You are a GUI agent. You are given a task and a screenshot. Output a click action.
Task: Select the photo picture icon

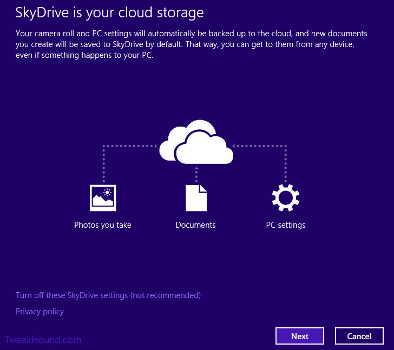[103, 197]
